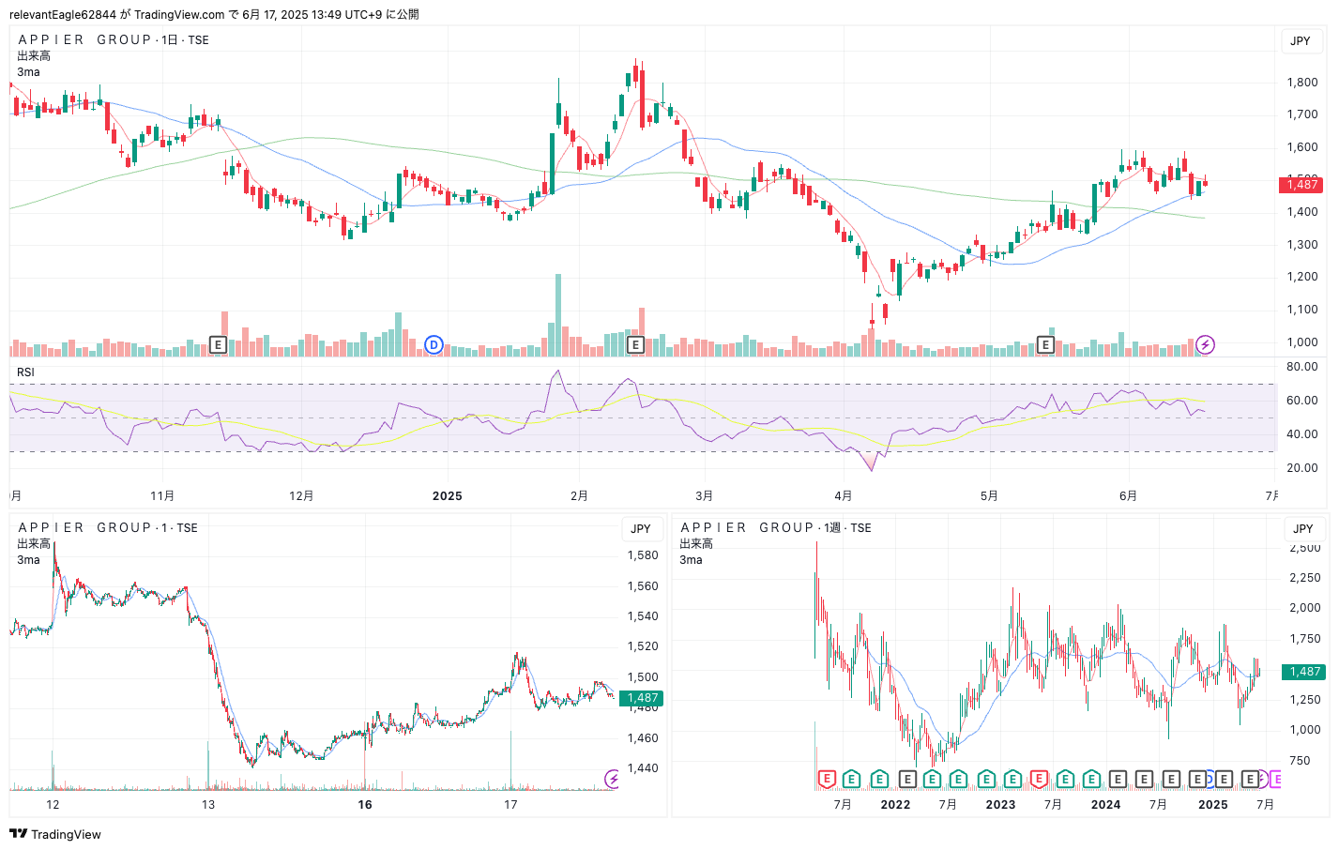Click the 3ma label on the weekly chart
This screenshot has width=1339, height=850.
691,559
